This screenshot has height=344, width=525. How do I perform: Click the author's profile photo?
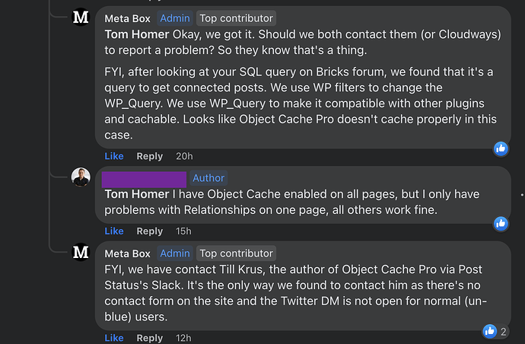tap(81, 177)
